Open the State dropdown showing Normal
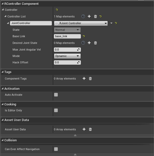 pos(67,30)
